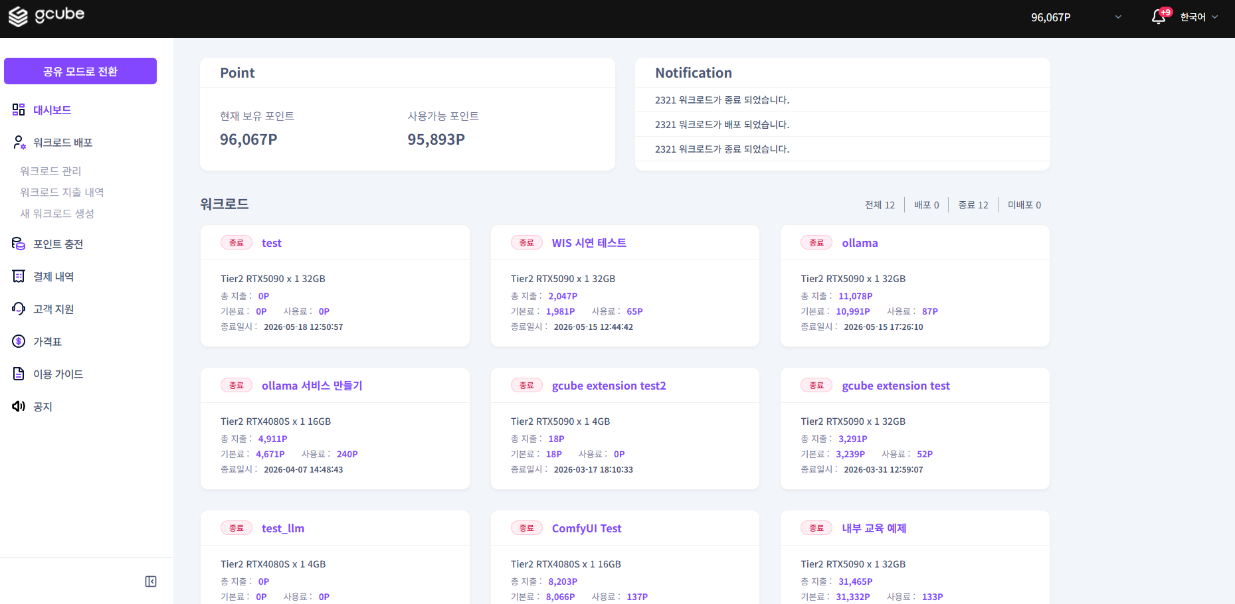The width and height of the screenshot is (1235, 604).
Task: Click 현재 보유 포인트 value 96,067P
Action: point(248,139)
